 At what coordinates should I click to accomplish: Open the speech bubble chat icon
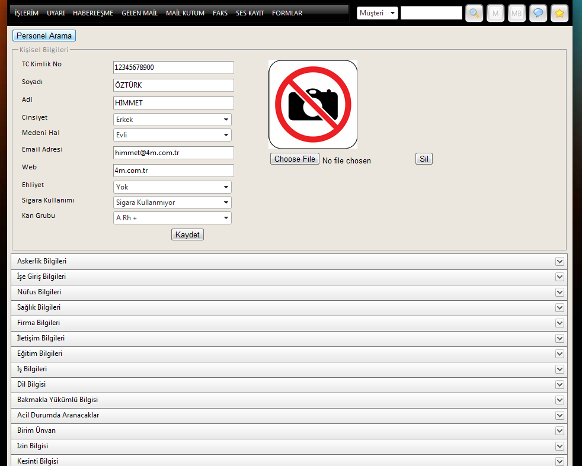coord(538,13)
